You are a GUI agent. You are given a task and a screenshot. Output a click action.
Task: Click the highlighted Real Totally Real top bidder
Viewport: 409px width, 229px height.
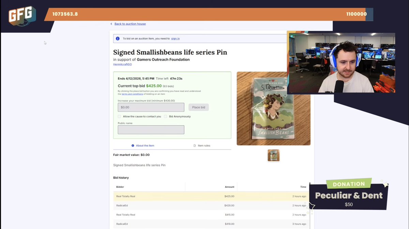pos(126,196)
